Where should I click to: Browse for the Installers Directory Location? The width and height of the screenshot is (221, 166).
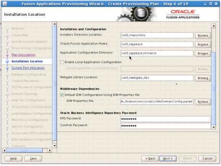point(203,35)
